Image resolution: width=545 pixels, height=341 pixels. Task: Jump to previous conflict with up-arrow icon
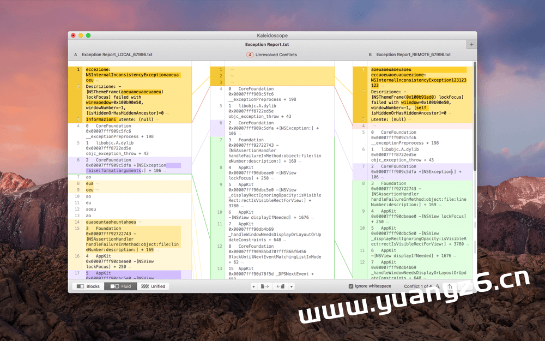[x=449, y=286]
